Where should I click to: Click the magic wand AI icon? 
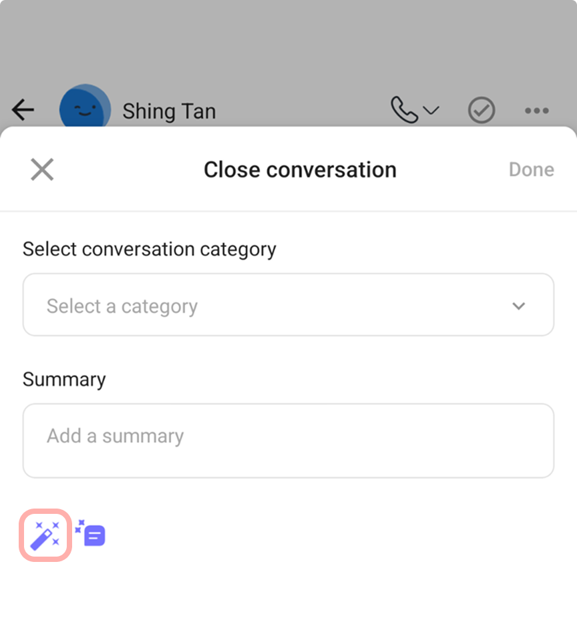pyautogui.click(x=45, y=535)
